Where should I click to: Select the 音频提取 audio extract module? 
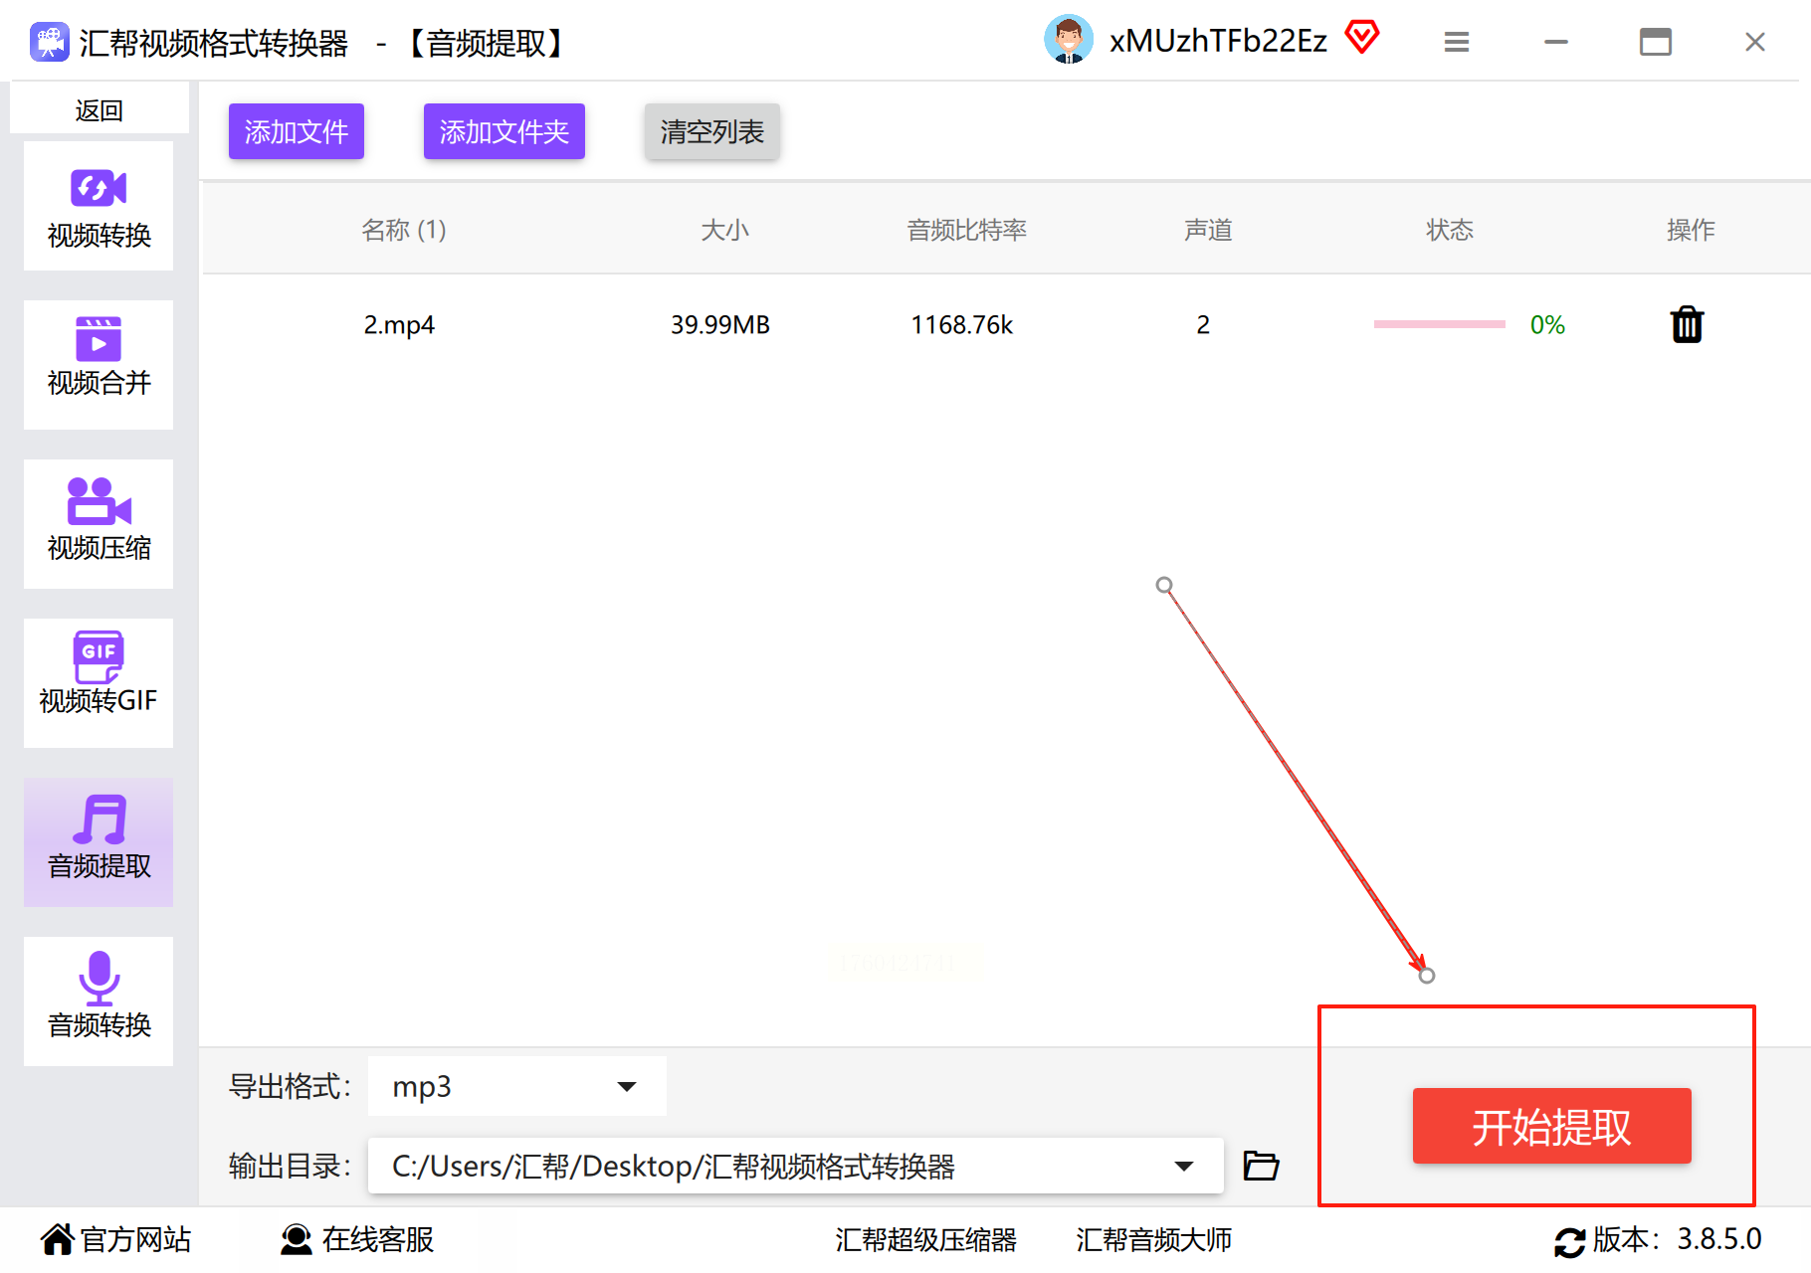[x=99, y=842]
